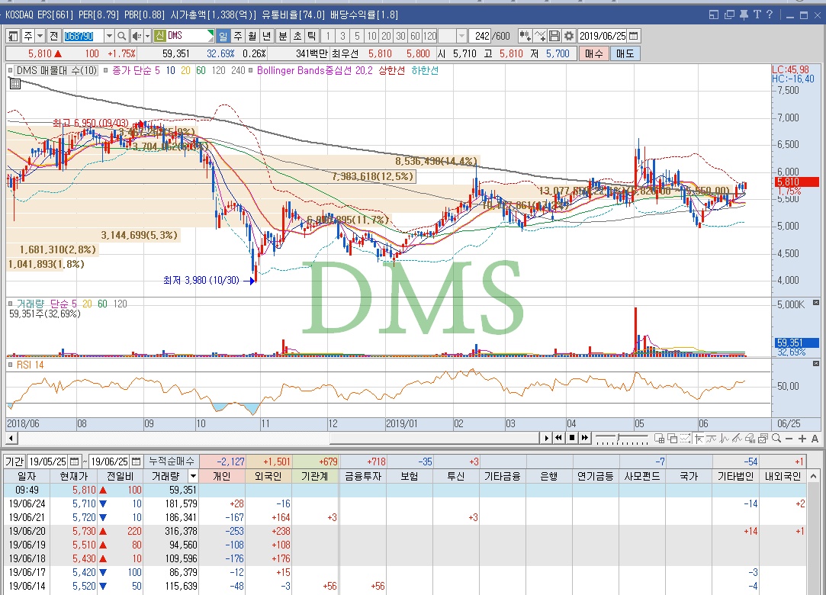The width and height of the screenshot is (826, 595).
Task: Click the stock search magnifier icon
Action: (122, 36)
